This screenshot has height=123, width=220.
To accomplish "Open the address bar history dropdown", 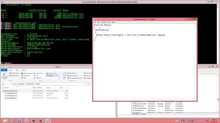I will point(86,84).
